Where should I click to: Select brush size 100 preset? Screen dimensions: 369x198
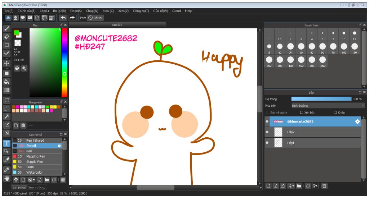point(344,48)
